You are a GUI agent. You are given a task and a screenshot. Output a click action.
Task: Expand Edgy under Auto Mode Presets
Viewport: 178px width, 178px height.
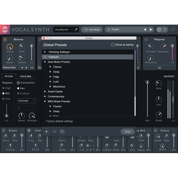click(x=50, y=77)
